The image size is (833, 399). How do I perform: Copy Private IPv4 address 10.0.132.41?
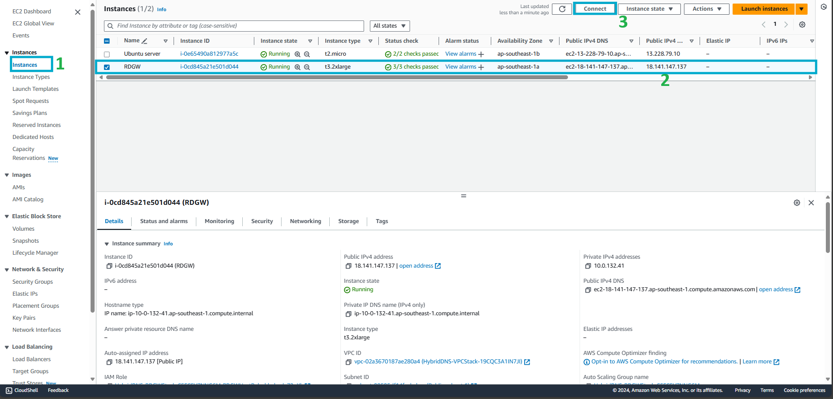[588, 266]
